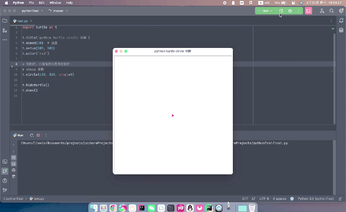Toggle soft-wrap in Run console
The width and height of the screenshot is (346, 212).
click(14, 157)
